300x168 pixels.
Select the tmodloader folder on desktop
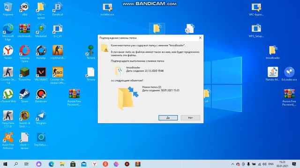tap(273, 52)
